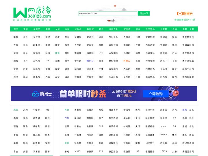The width and height of the screenshot is (208, 156).
Task: Visit the 支付宝 link
Action: [36, 37]
